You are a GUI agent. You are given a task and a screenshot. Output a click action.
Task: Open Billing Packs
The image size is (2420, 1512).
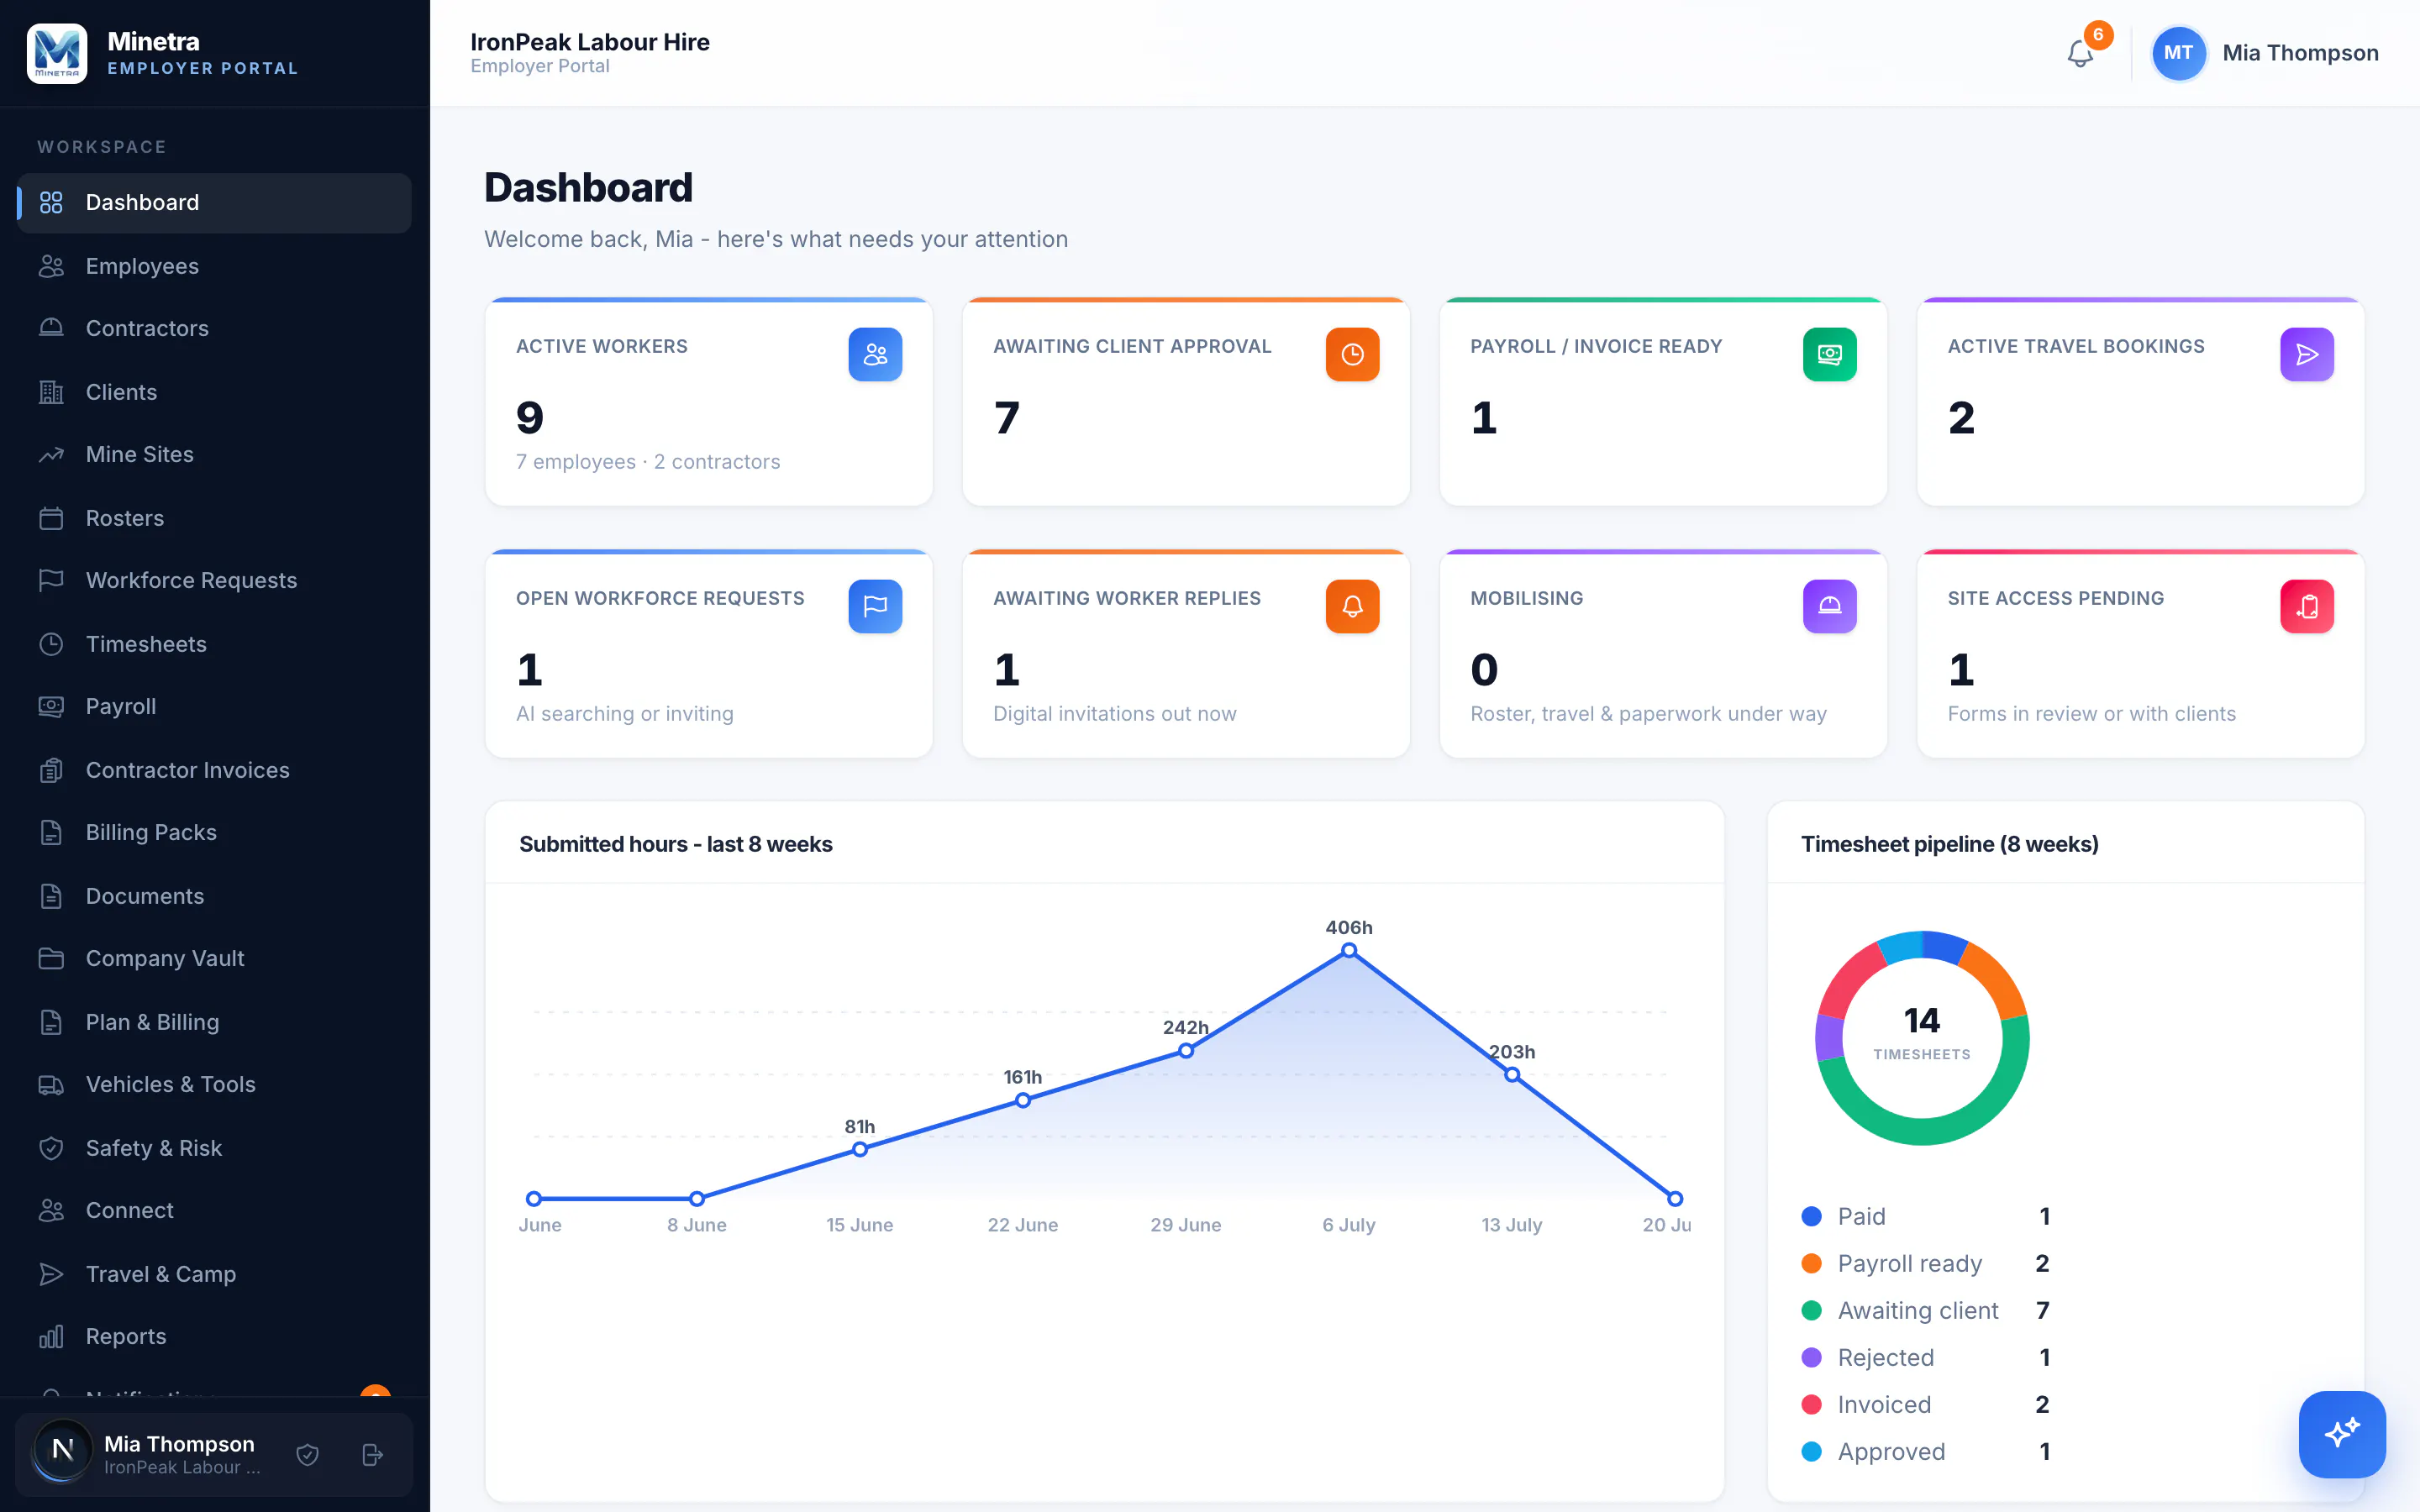[214, 832]
